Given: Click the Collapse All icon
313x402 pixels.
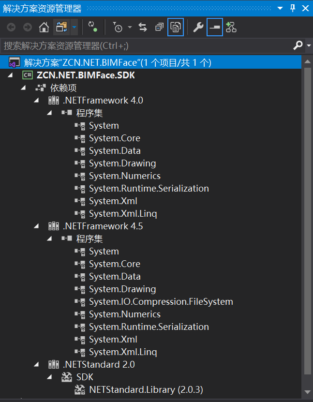Looking at the screenshot, I should (159, 27).
